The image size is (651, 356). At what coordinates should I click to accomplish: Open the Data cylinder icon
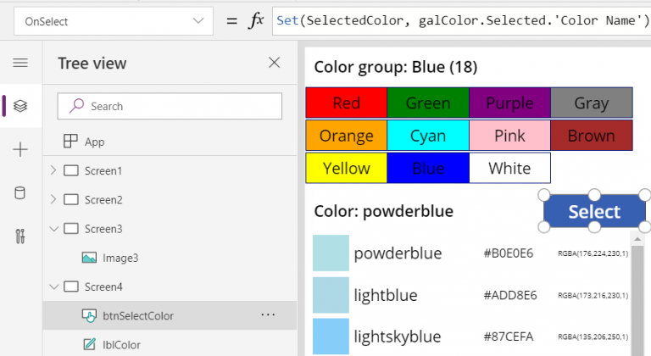coord(20,192)
